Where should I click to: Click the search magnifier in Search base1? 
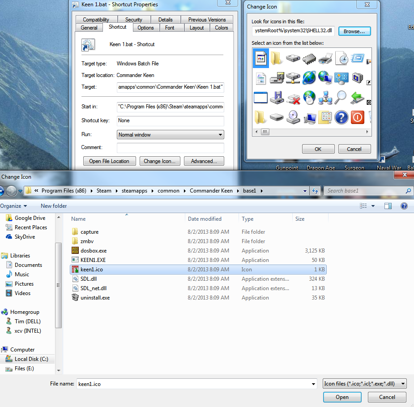[408, 191]
